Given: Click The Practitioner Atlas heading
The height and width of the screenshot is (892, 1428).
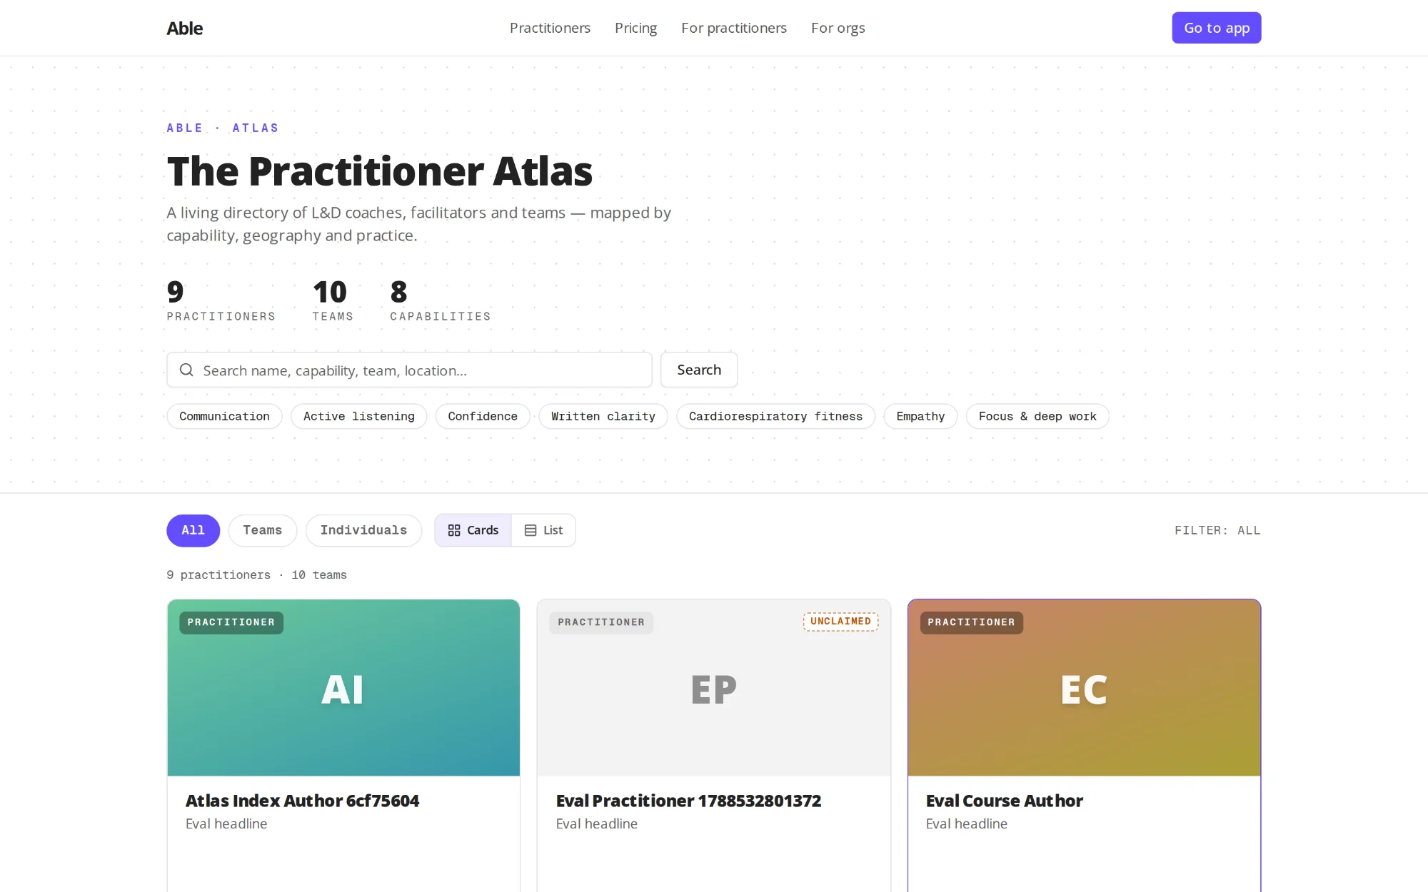Looking at the screenshot, I should click(380, 171).
